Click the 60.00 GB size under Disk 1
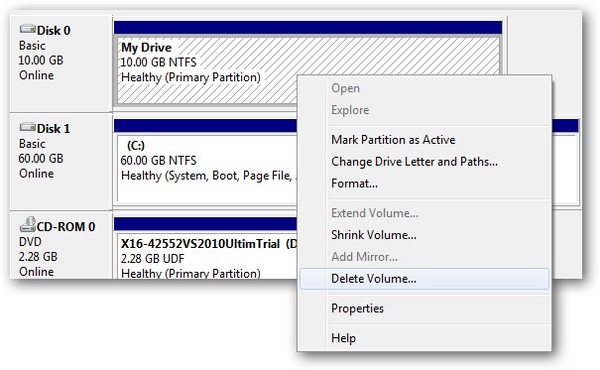The image size is (600, 370). pos(41,159)
